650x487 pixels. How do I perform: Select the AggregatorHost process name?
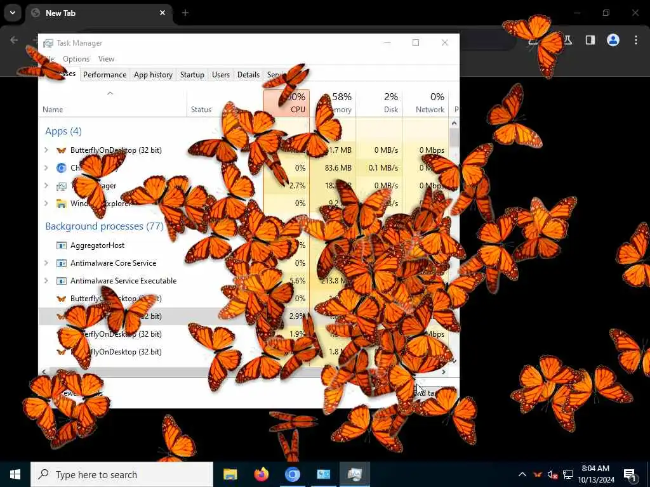click(x=97, y=245)
